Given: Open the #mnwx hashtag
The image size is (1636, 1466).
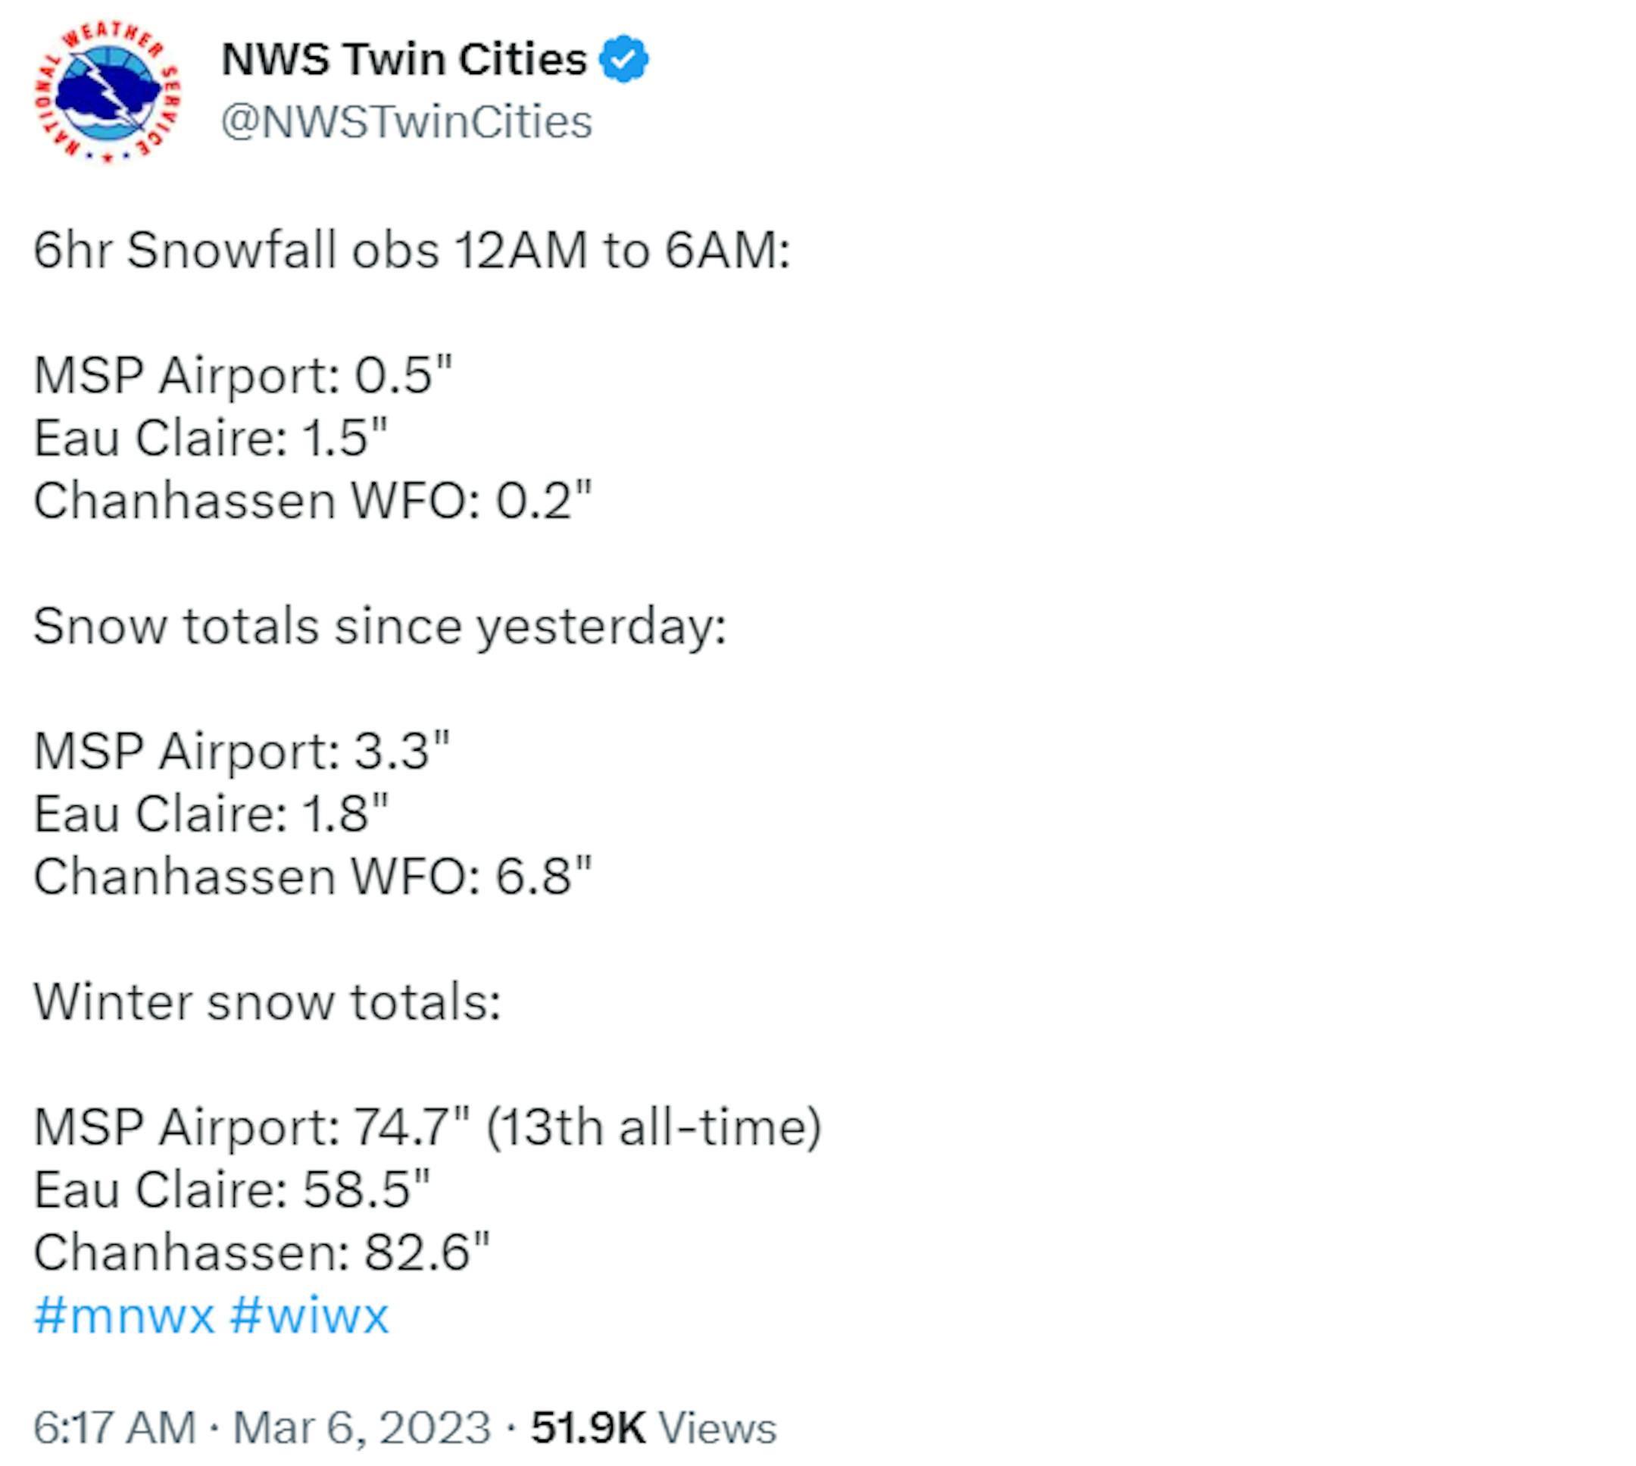Looking at the screenshot, I should pyautogui.click(x=124, y=1315).
